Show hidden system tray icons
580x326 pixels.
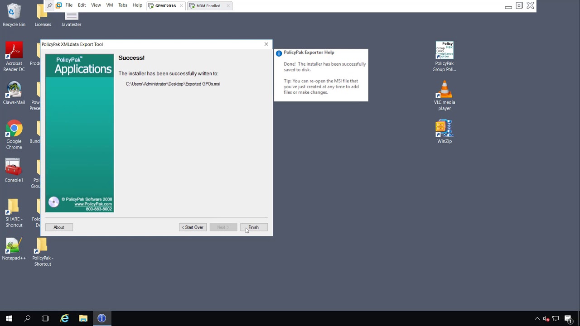(537, 319)
